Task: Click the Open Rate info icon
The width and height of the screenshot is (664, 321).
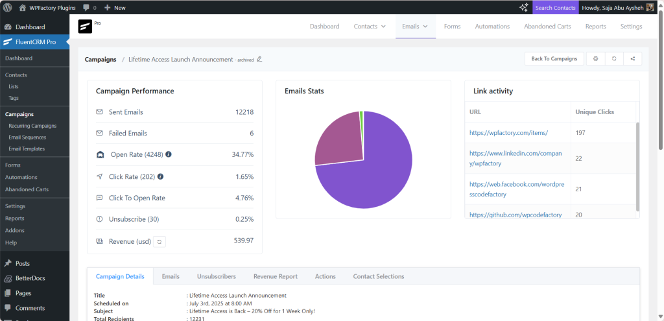Action: pos(169,154)
